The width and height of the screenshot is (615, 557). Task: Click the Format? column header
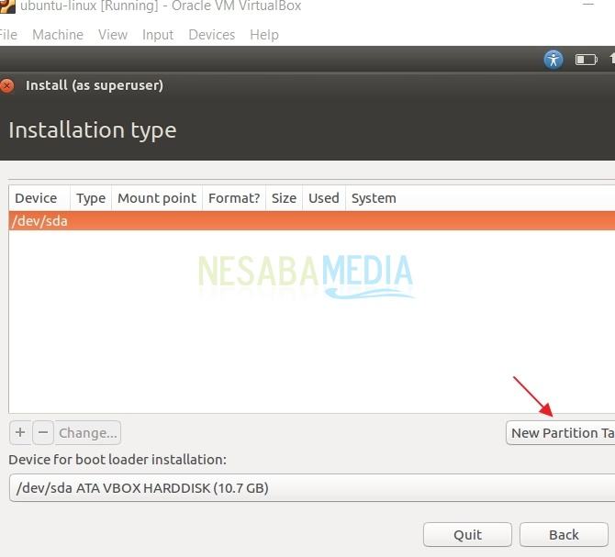tap(234, 198)
